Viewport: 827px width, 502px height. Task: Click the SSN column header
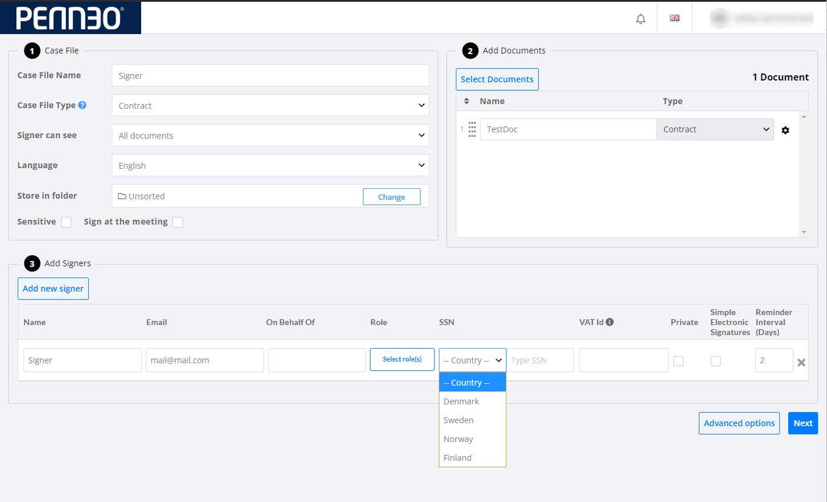[446, 322]
